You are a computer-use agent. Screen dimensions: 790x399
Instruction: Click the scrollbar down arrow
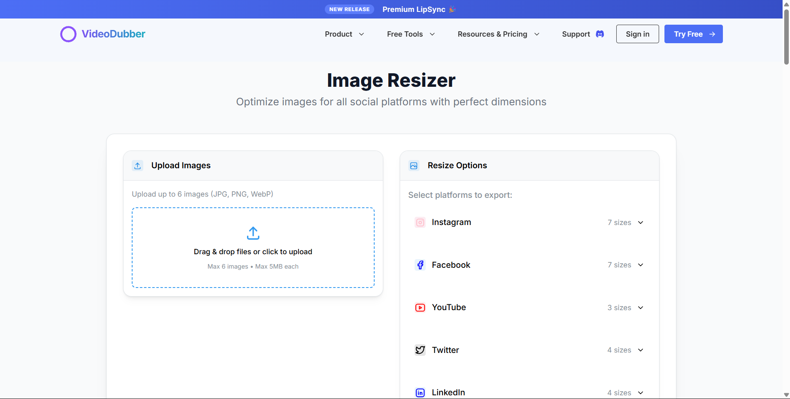click(786, 395)
